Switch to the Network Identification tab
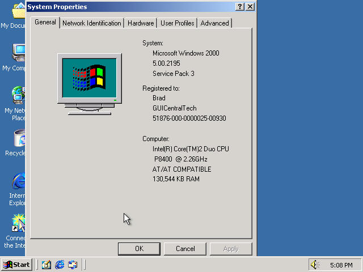 (92, 23)
